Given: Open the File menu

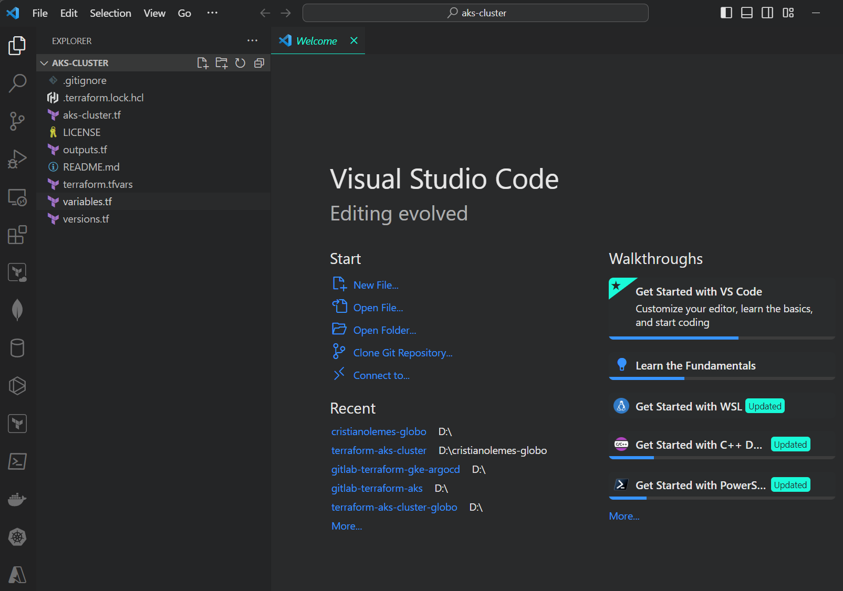Looking at the screenshot, I should (x=40, y=13).
